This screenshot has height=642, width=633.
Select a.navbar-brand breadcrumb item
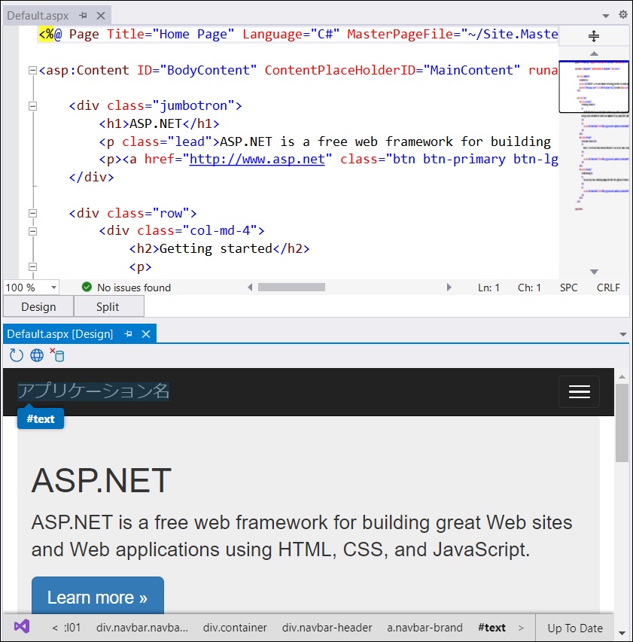tap(425, 628)
